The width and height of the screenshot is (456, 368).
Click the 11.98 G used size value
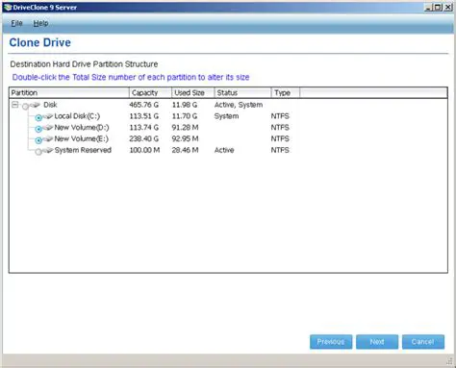(185, 105)
